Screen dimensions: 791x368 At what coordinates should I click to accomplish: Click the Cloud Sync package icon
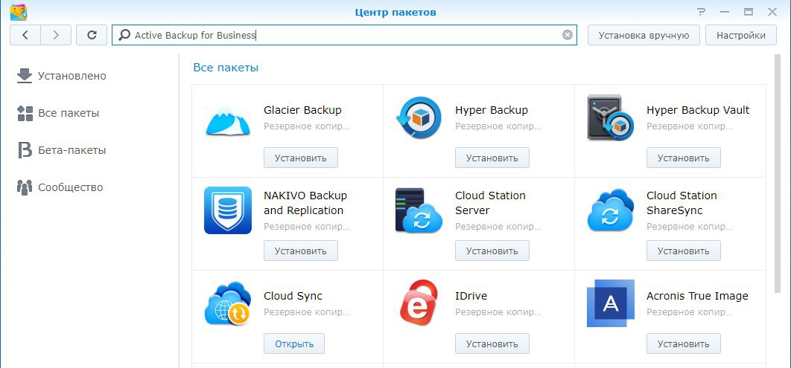tap(227, 303)
